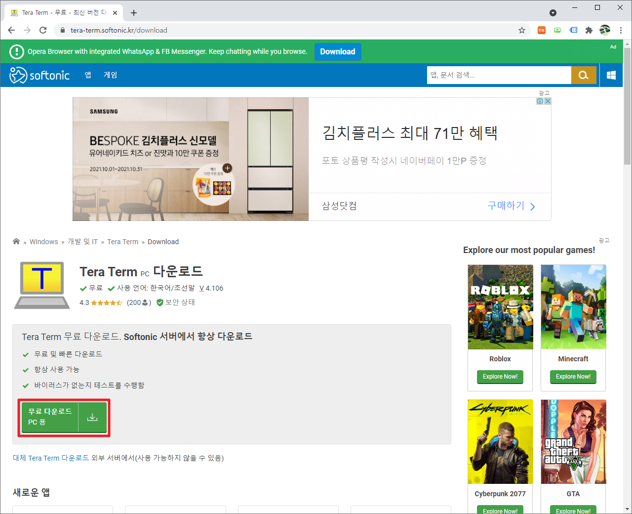Screen dimensions: 632x514
Task: Open the Chrome profile avatar
Action: click(605, 30)
